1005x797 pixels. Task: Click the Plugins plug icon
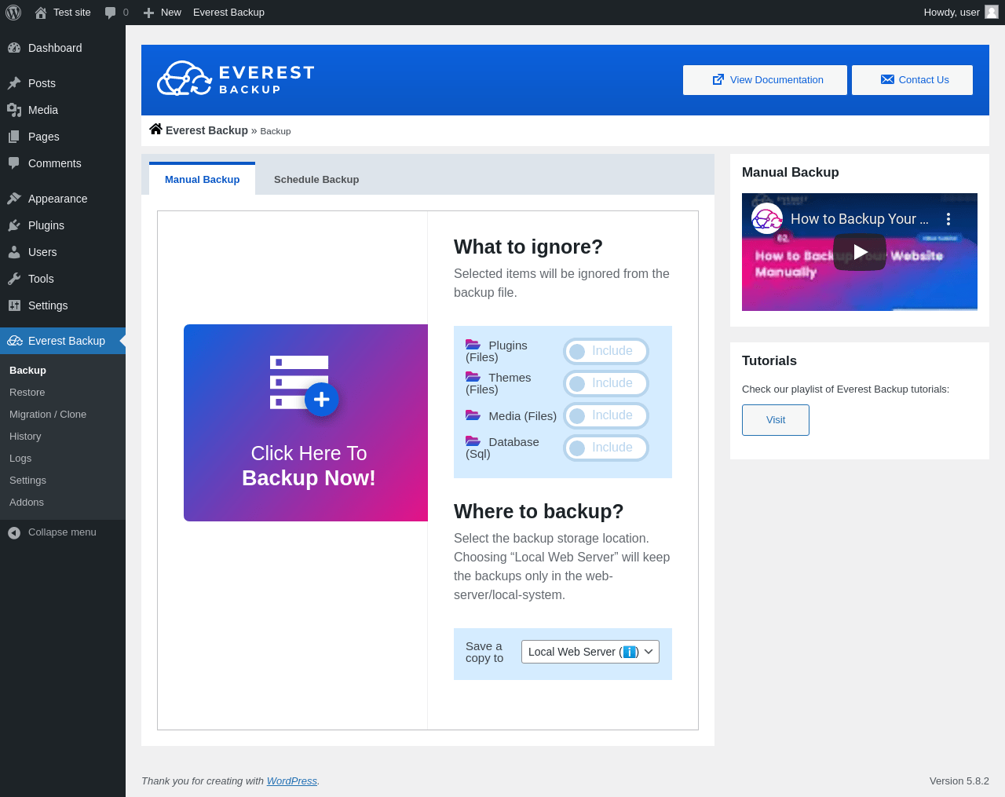14,225
